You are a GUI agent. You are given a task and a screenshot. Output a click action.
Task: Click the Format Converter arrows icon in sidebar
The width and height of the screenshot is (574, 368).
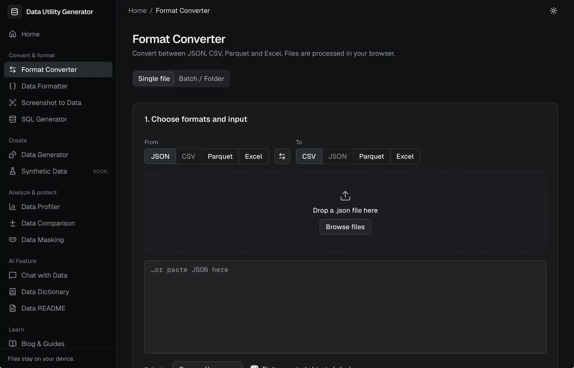pos(13,70)
